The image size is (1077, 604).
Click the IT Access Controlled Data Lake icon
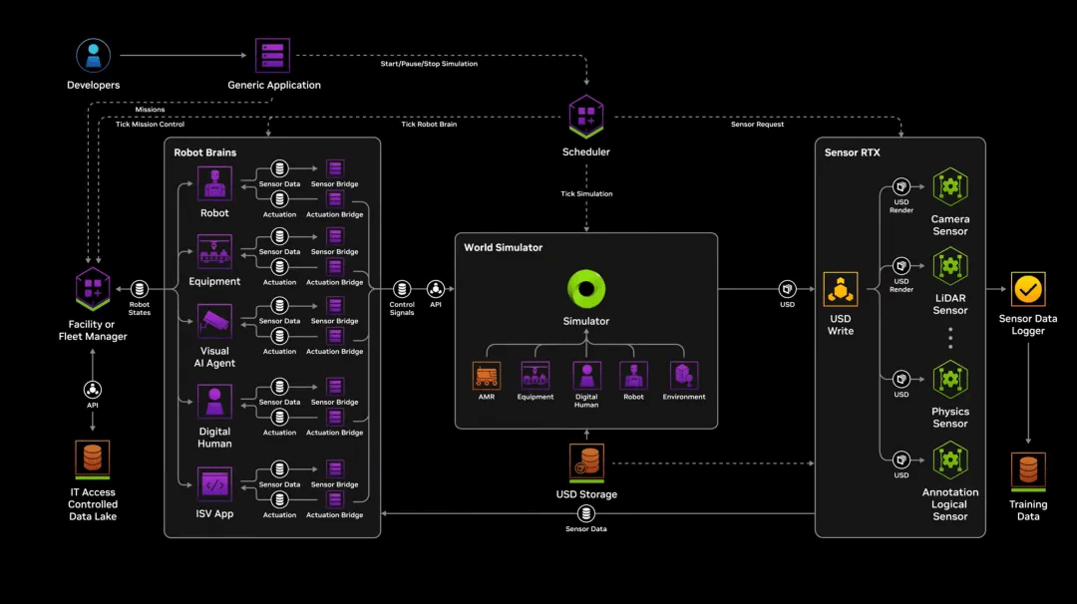[x=92, y=458]
